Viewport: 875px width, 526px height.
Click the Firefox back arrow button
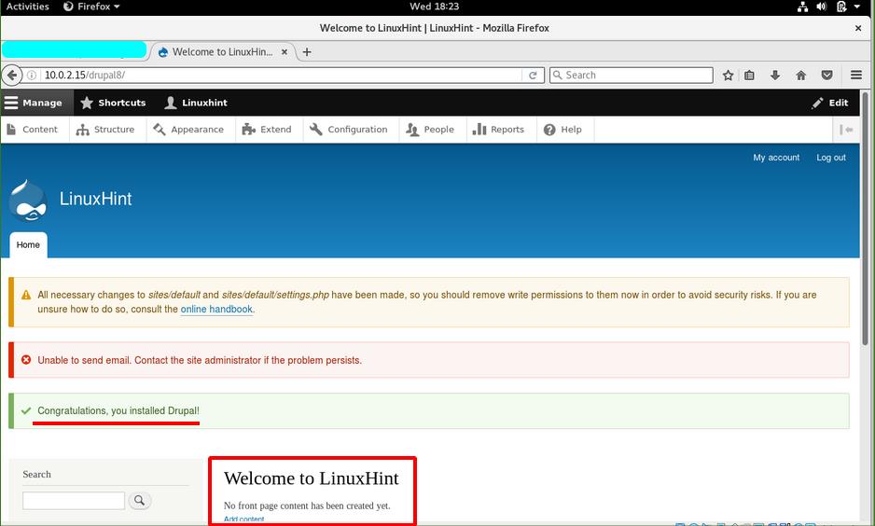coord(12,75)
